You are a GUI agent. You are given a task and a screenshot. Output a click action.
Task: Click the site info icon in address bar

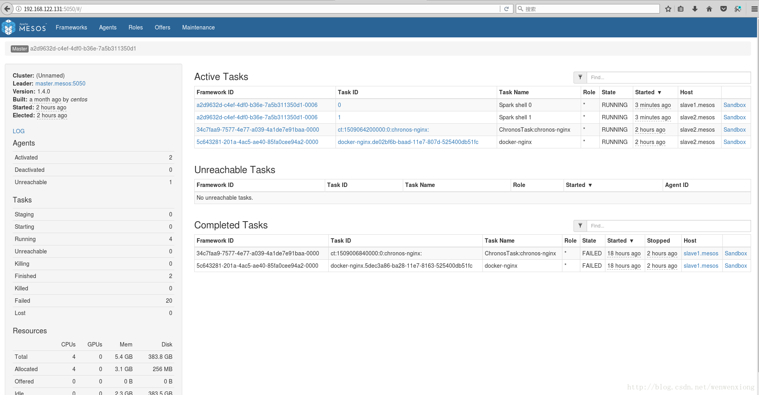click(19, 9)
